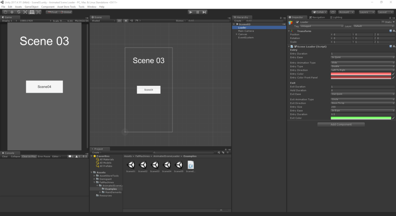Open the Account dropdown button

346,12
